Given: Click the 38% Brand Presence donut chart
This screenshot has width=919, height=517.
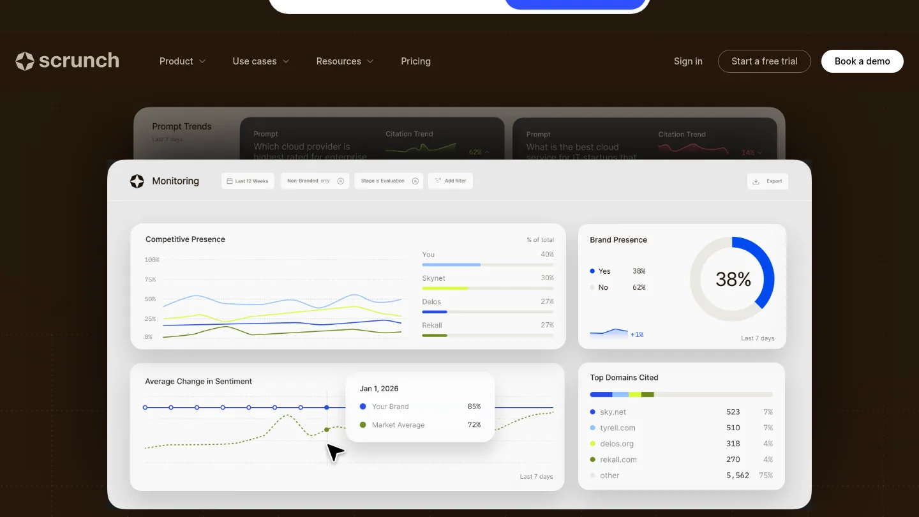Looking at the screenshot, I should click(x=733, y=279).
